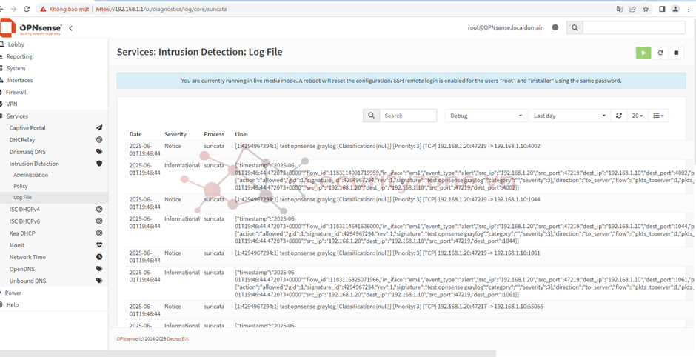Bookmark this page with the star icon
696x357 pixels.
(x=646, y=9)
